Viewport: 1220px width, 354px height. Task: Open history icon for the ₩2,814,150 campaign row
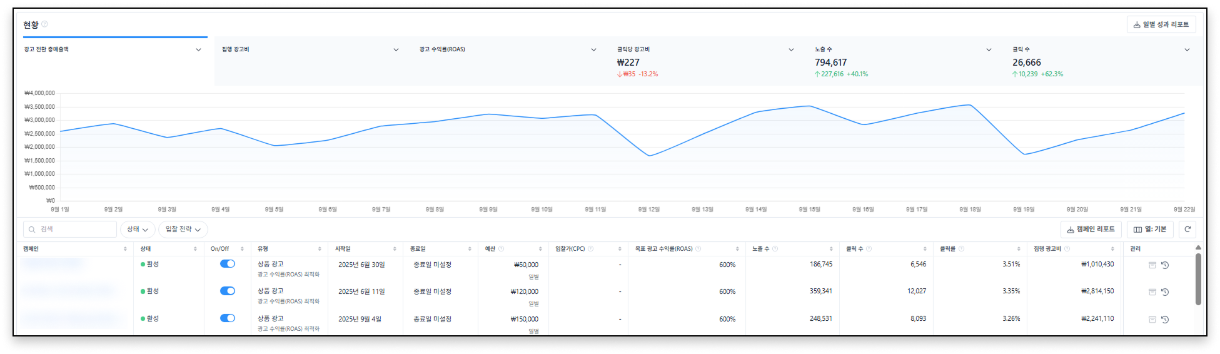point(1165,292)
